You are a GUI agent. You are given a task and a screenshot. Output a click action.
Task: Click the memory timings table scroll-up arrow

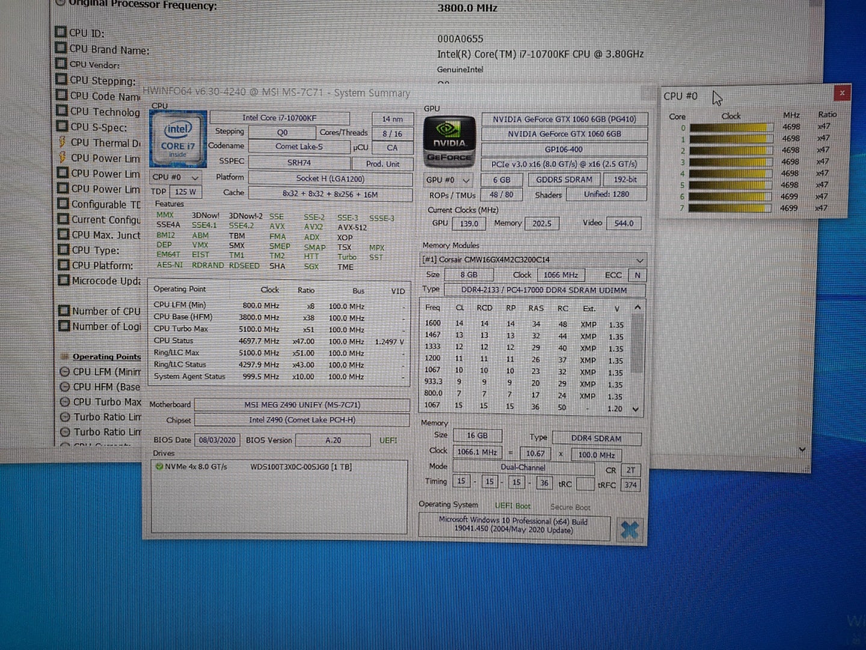[637, 308]
